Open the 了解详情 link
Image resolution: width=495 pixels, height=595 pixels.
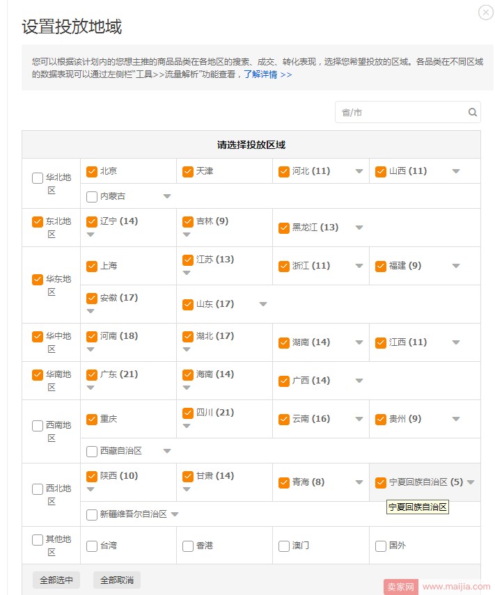pos(267,74)
